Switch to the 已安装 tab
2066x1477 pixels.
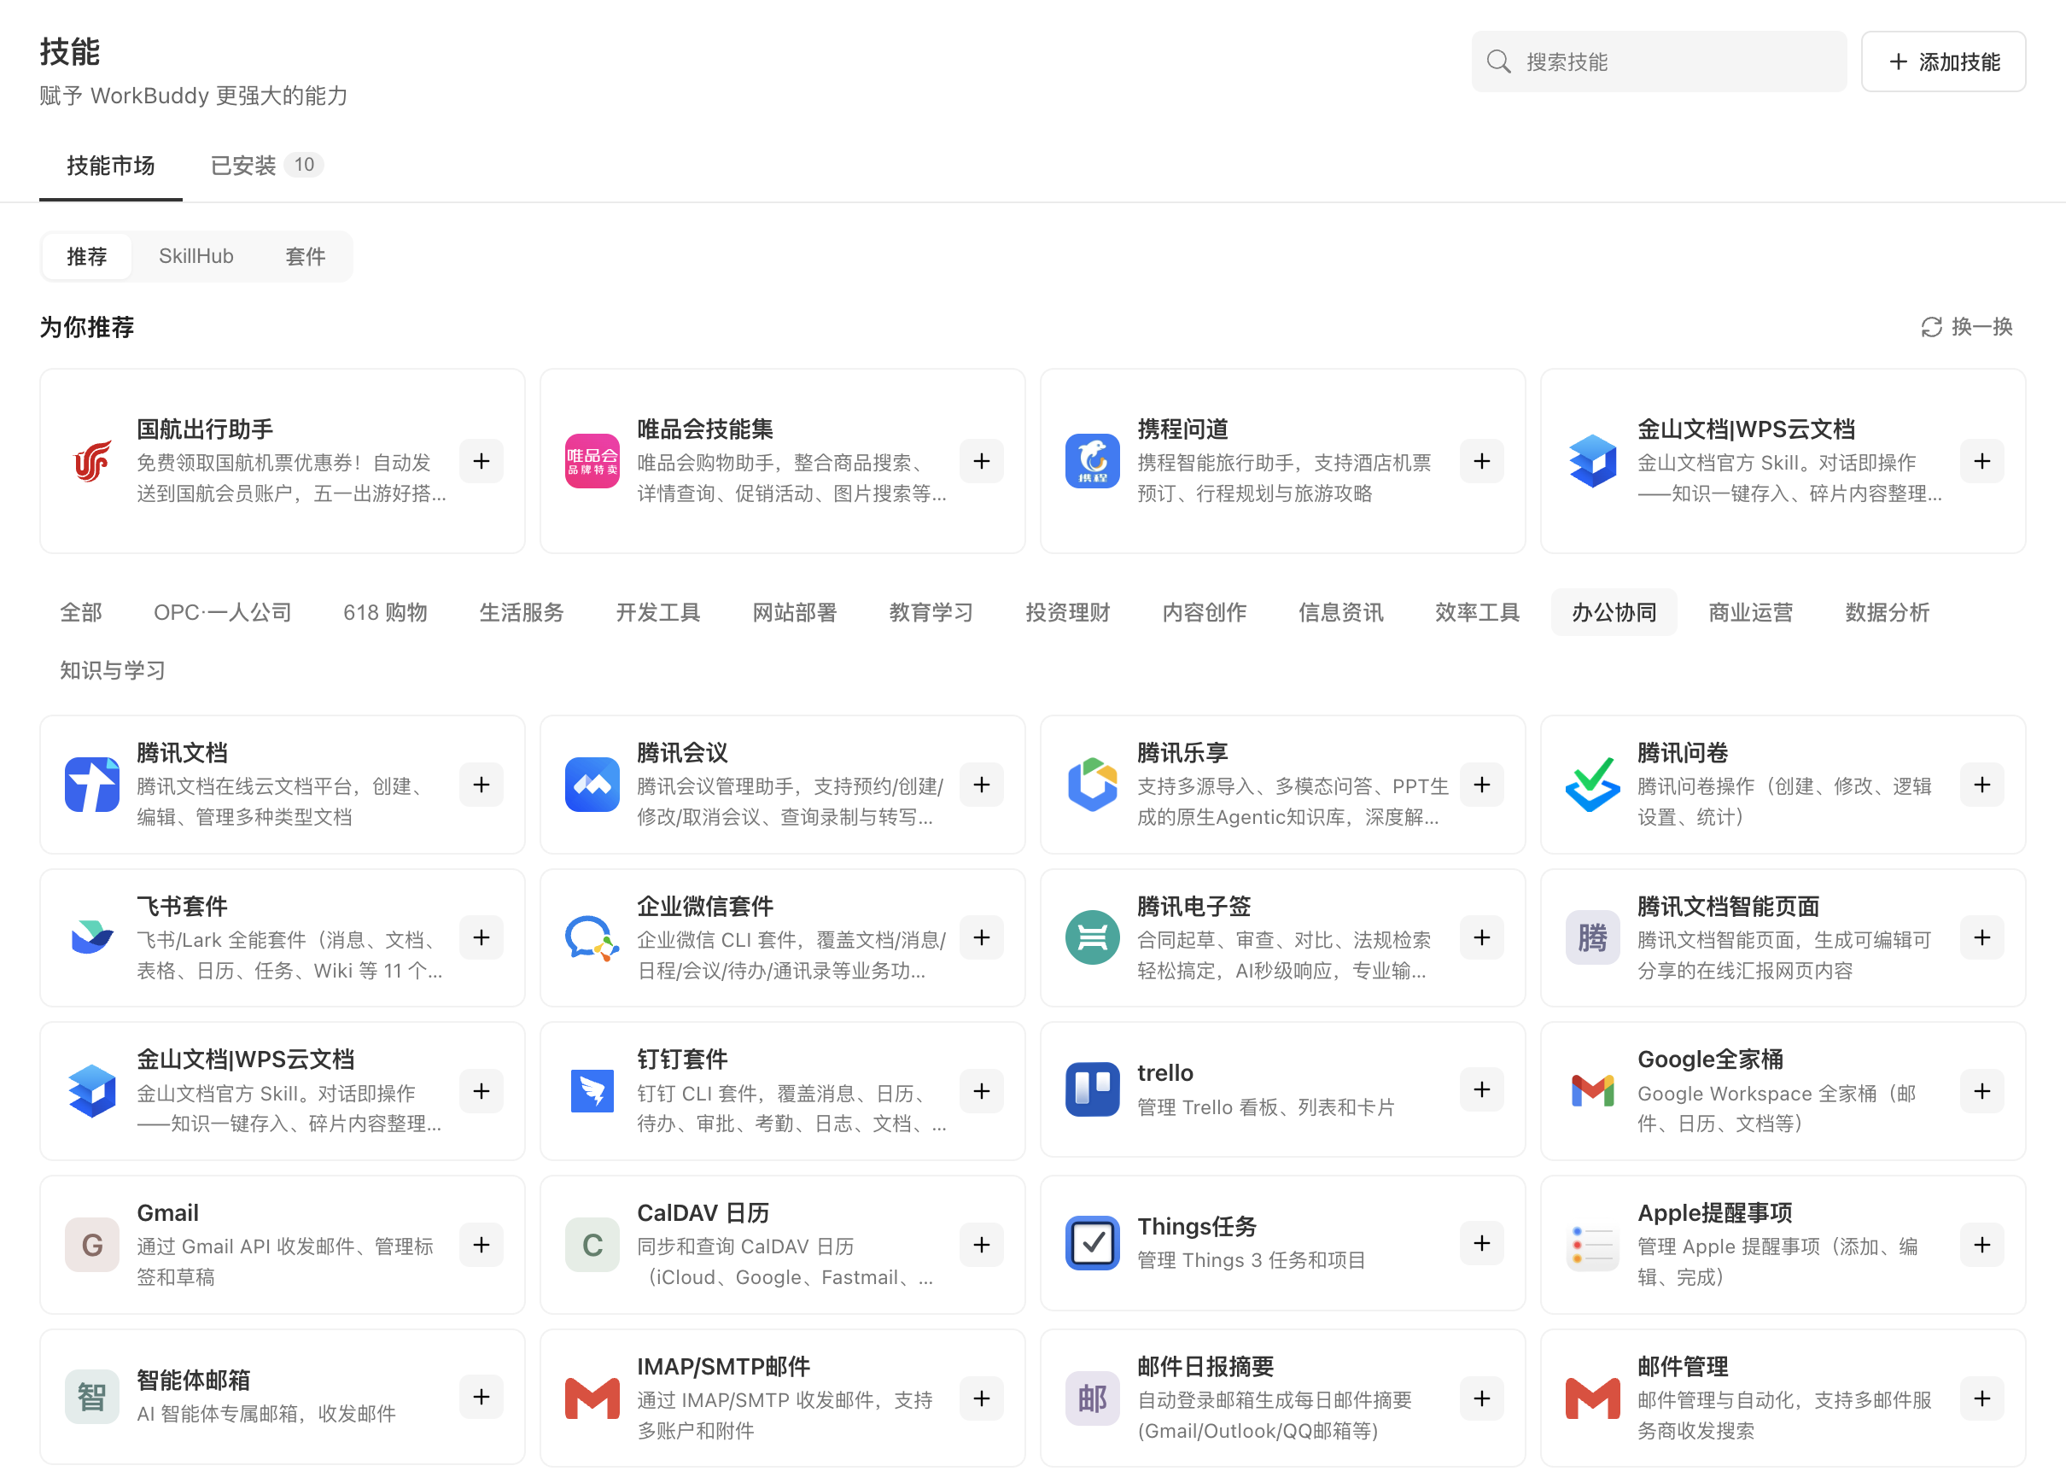point(266,166)
